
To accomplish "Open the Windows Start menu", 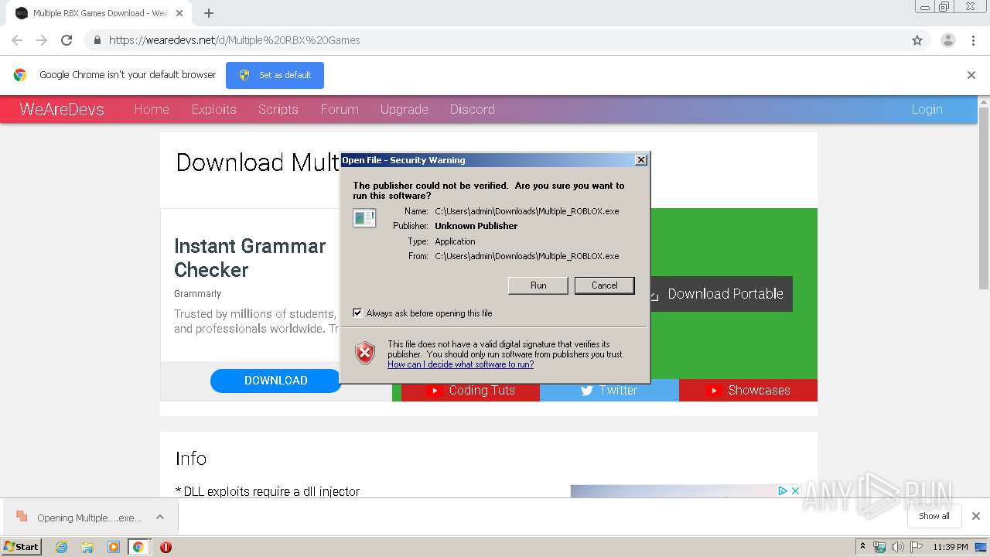I will [22, 546].
